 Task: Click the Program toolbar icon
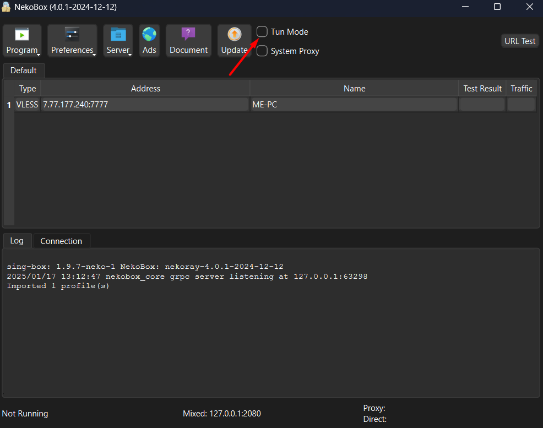coord(22,35)
